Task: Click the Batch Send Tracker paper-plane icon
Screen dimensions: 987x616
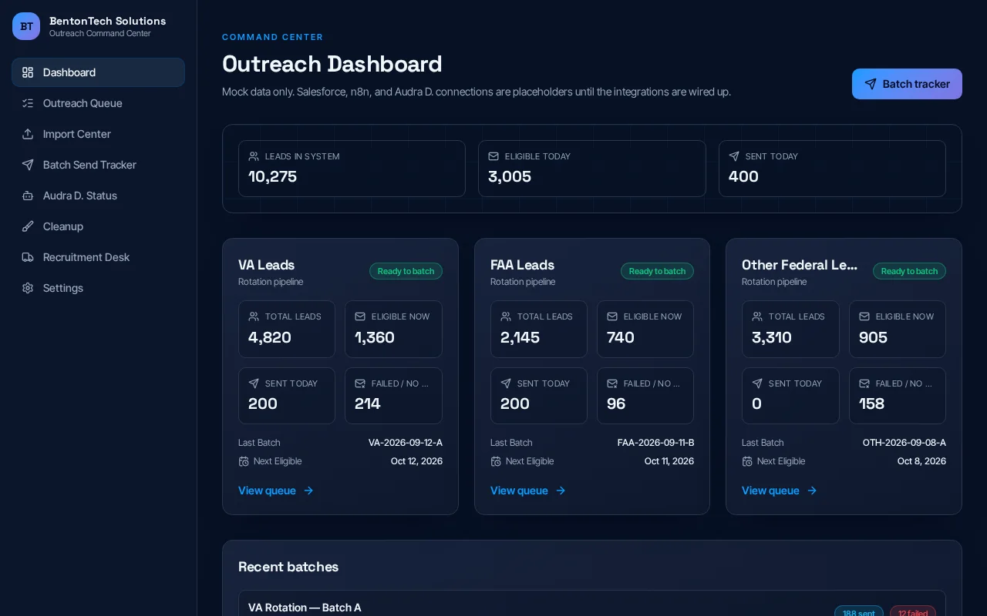Action: pyautogui.click(x=28, y=165)
